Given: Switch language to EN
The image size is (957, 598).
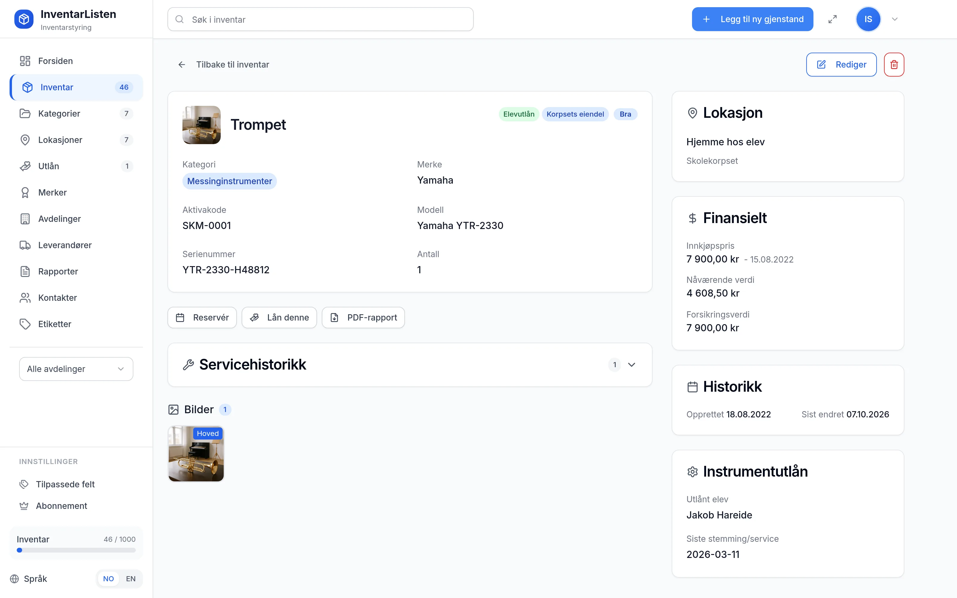Looking at the screenshot, I should tap(130, 579).
